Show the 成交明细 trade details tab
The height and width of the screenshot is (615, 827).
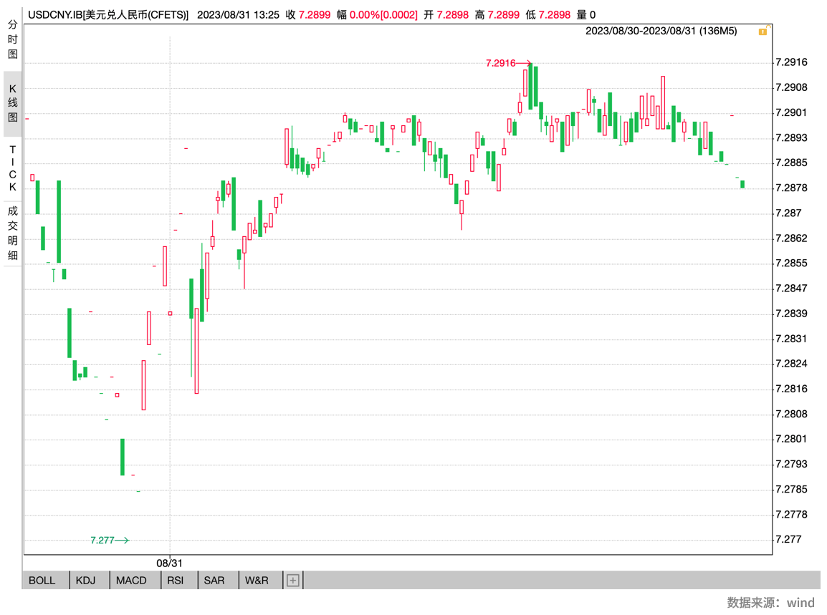pos(13,233)
